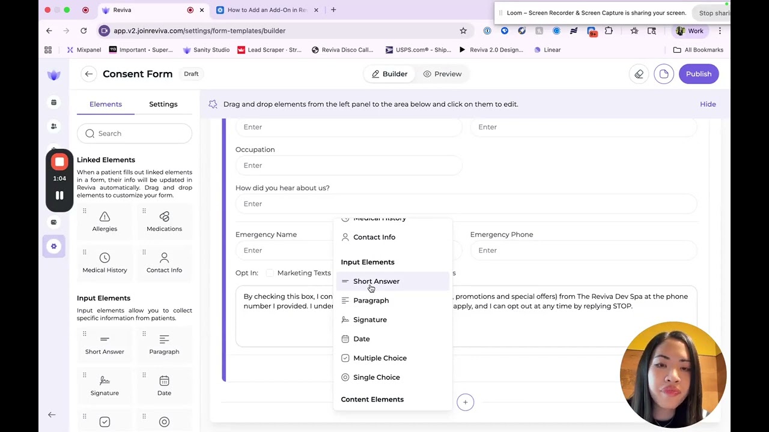This screenshot has width=769, height=432.
Task: Select the Medications linked element
Action: (164, 221)
